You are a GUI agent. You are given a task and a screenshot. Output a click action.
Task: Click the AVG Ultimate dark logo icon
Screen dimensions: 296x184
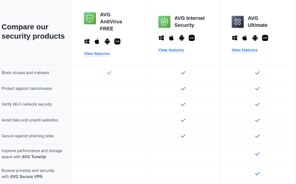pyautogui.click(x=238, y=22)
